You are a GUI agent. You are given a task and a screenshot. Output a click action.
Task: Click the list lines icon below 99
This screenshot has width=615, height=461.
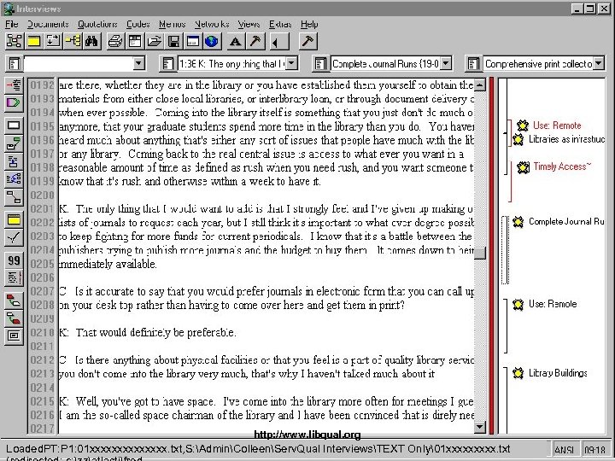(15, 278)
